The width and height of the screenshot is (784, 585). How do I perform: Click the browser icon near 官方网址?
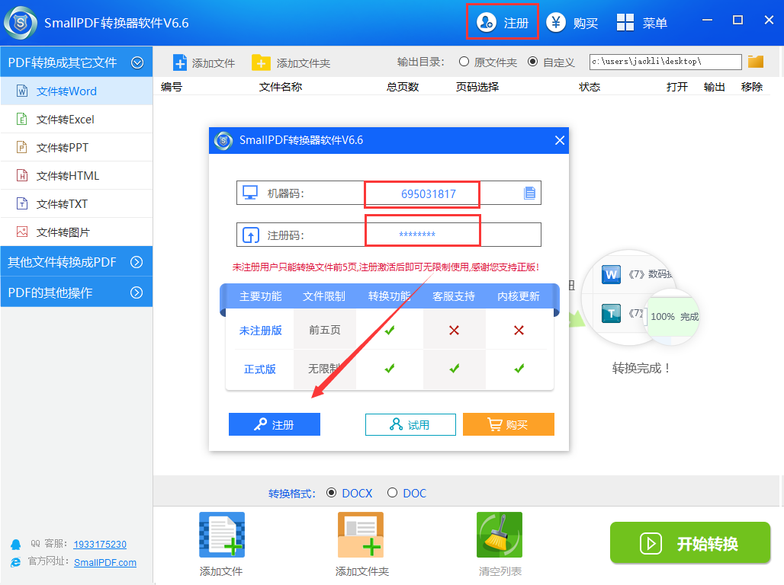[x=16, y=562]
